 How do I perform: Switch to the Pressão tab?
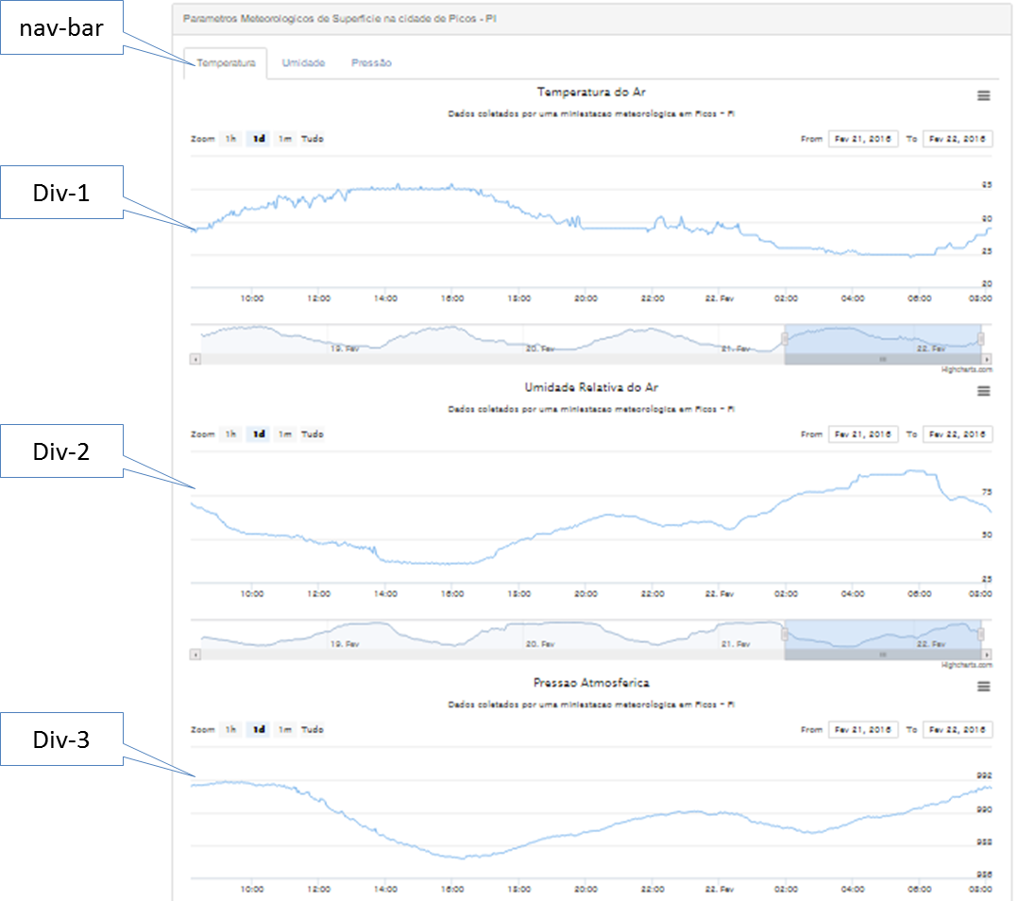click(x=371, y=63)
